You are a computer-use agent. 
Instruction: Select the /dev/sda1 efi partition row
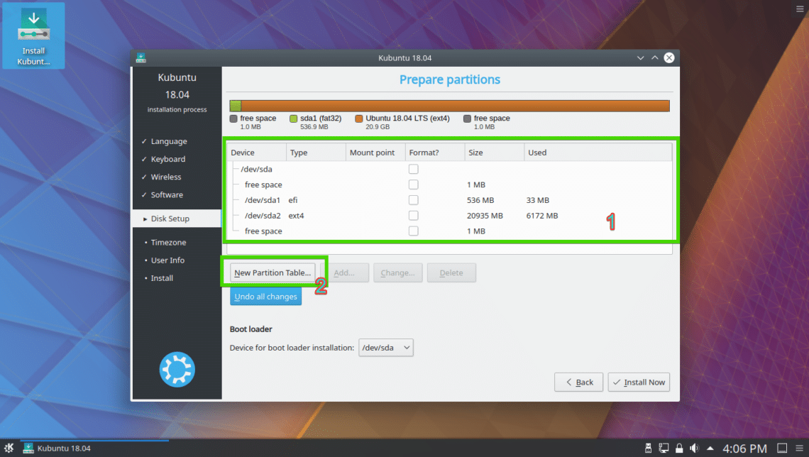pos(449,200)
